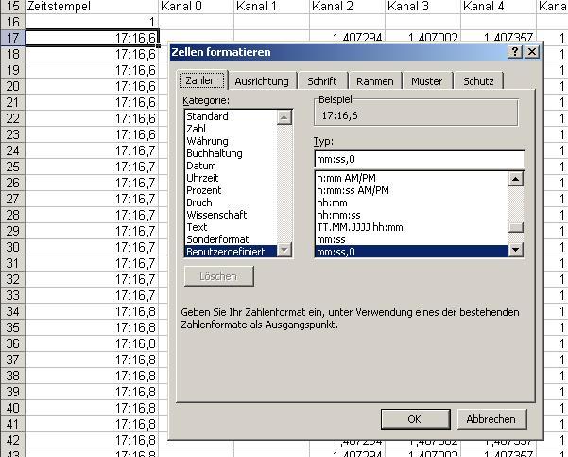Pick the Prozent category
This screenshot has height=457, width=568.
click(231, 190)
